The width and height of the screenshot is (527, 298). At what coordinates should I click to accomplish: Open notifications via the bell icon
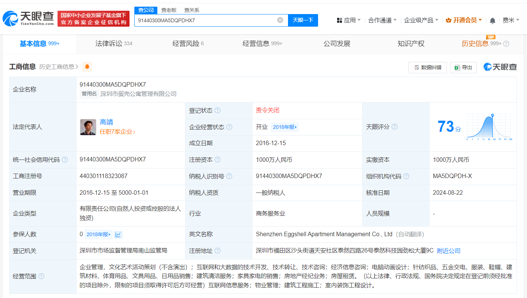(x=492, y=20)
